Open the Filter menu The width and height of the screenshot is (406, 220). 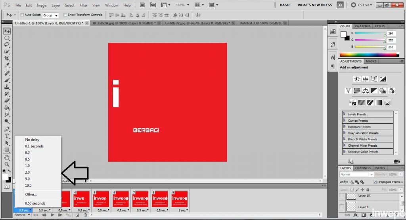coord(83,5)
